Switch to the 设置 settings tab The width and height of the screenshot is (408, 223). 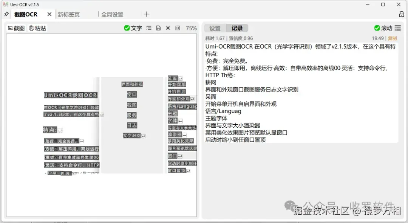tap(215, 27)
